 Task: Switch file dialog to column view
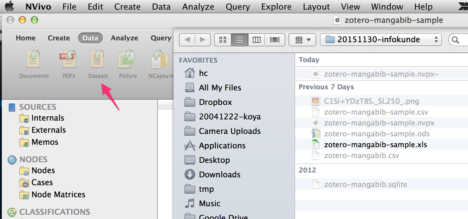256,40
